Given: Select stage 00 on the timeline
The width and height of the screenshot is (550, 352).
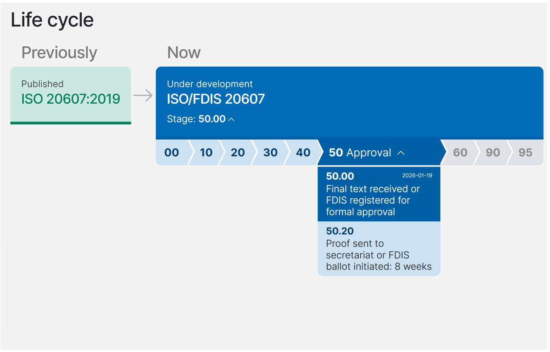Looking at the screenshot, I should 171,152.
